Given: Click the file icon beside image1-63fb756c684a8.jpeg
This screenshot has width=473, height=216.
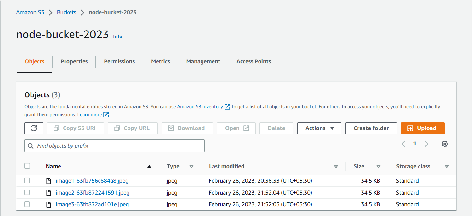Looking at the screenshot, I should tap(49, 181).
